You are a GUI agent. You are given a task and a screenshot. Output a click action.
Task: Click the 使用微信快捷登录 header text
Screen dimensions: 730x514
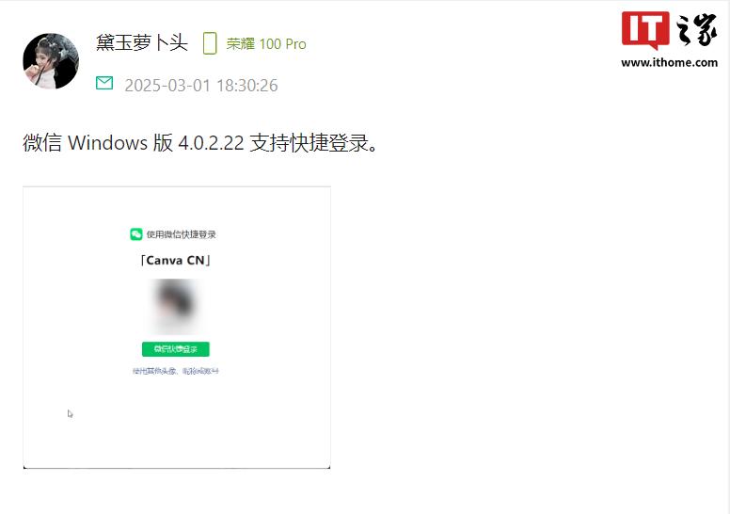182,234
